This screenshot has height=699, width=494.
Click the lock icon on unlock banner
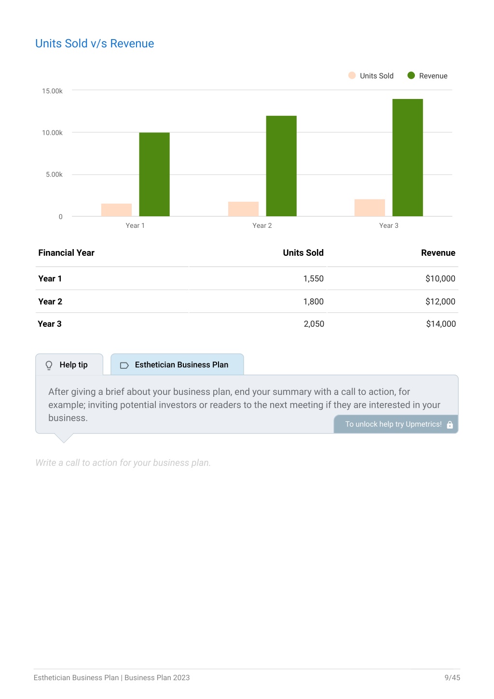point(450,425)
